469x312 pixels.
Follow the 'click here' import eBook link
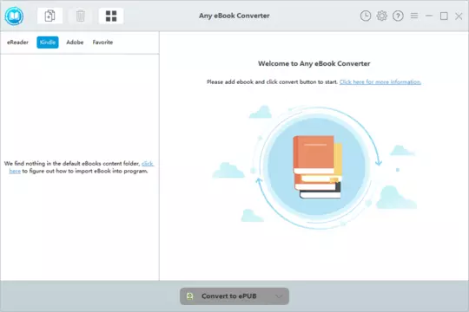click(148, 163)
